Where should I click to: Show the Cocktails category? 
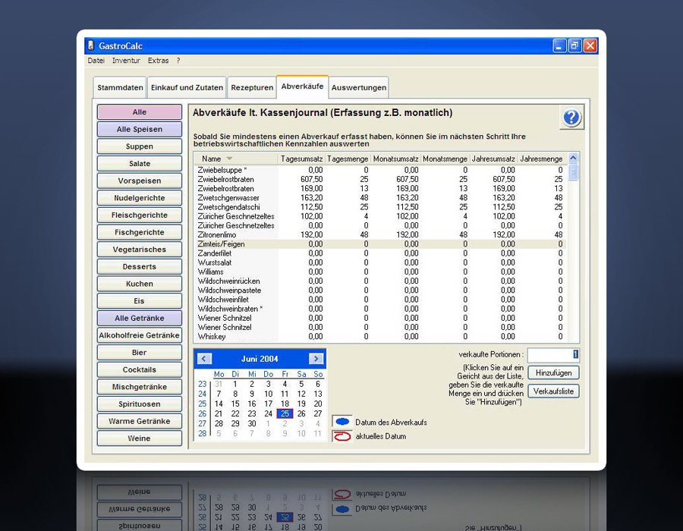pyautogui.click(x=140, y=369)
